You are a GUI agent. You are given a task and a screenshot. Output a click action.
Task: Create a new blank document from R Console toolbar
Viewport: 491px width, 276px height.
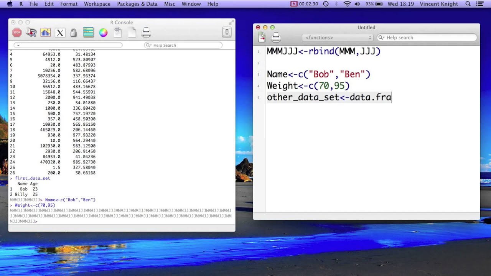132,33
